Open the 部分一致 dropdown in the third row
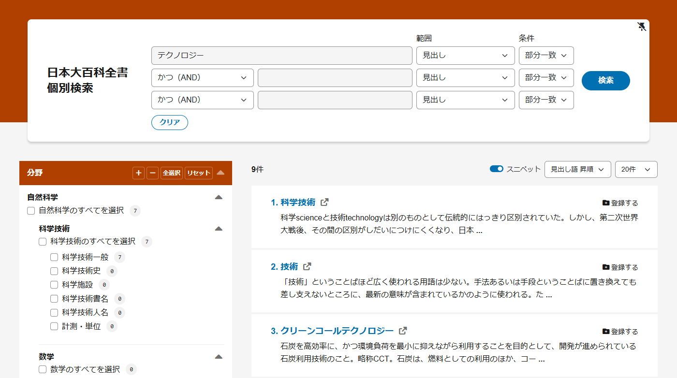The image size is (677, 378). [x=546, y=100]
